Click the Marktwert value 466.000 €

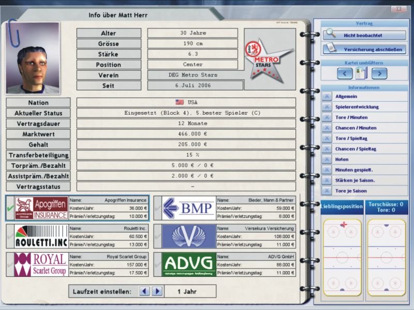(193, 134)
